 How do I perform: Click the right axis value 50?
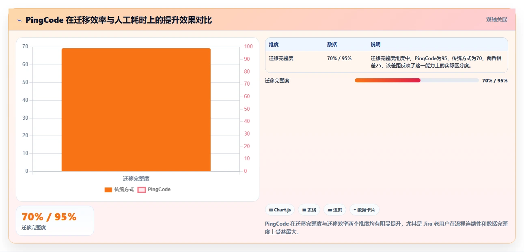tap(247, 109)
